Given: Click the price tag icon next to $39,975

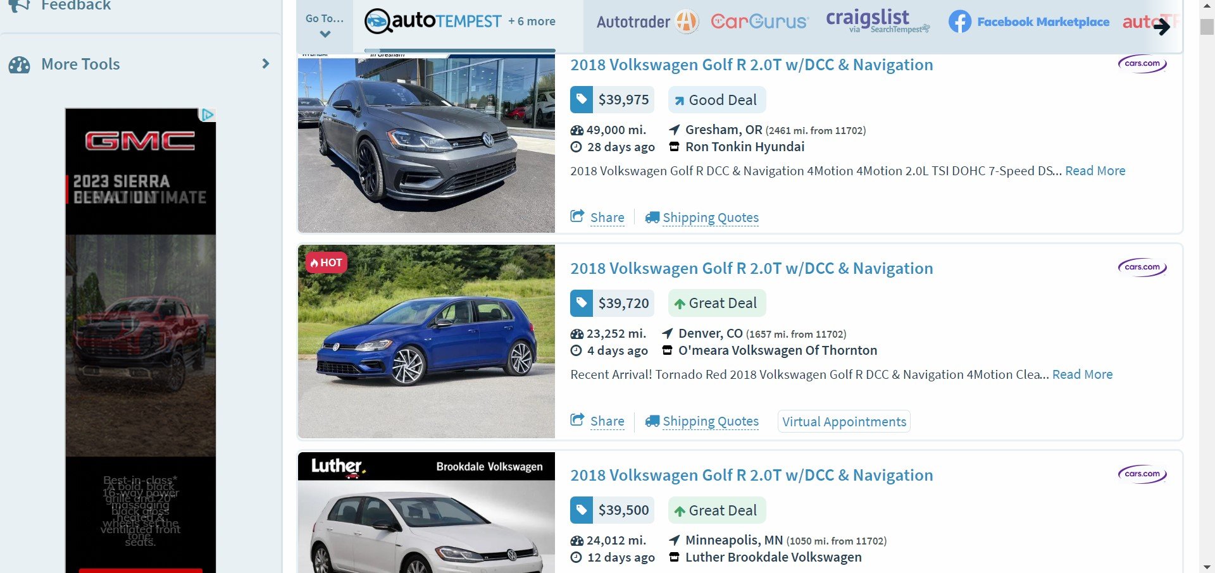Looking at the screenshot, I should tap(582, 99).
